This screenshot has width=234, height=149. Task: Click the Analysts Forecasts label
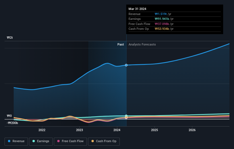[142, 44]
